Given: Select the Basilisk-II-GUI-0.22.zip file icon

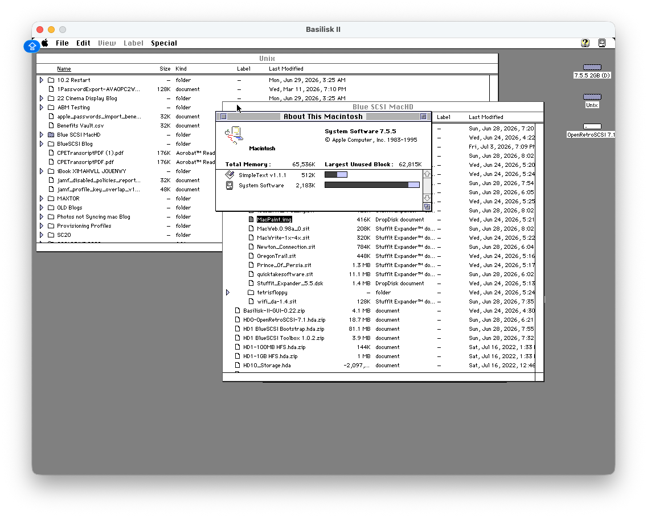Looking at the screenshot, I should [237, 311].
